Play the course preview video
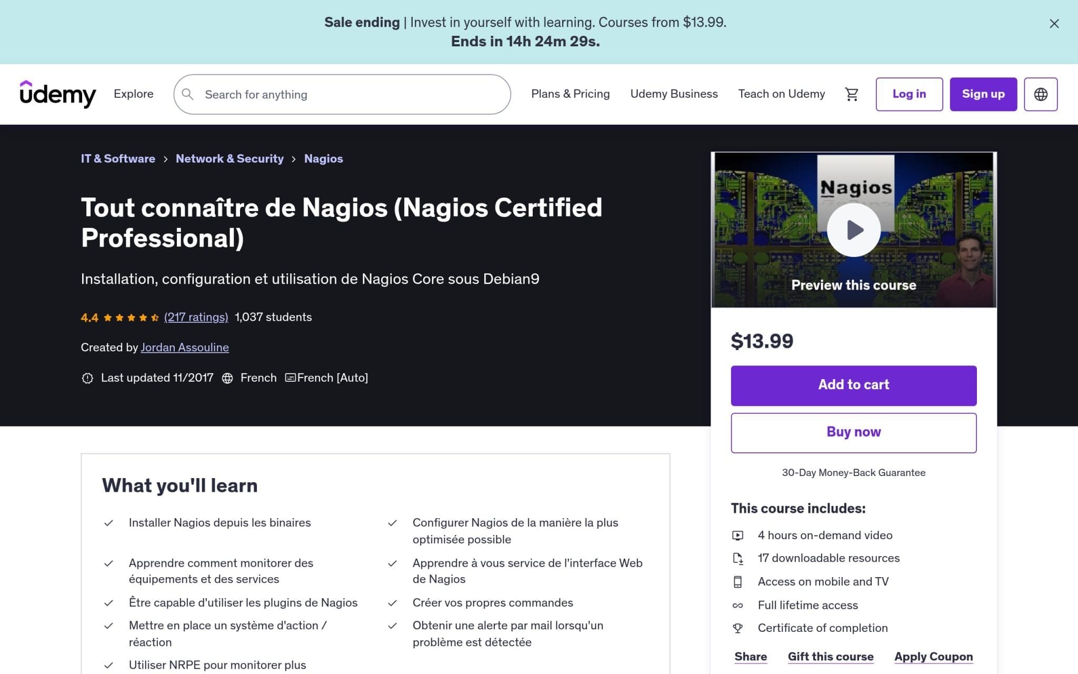The width and height of the screenshot is (1078, 674). tap(853, 230)
